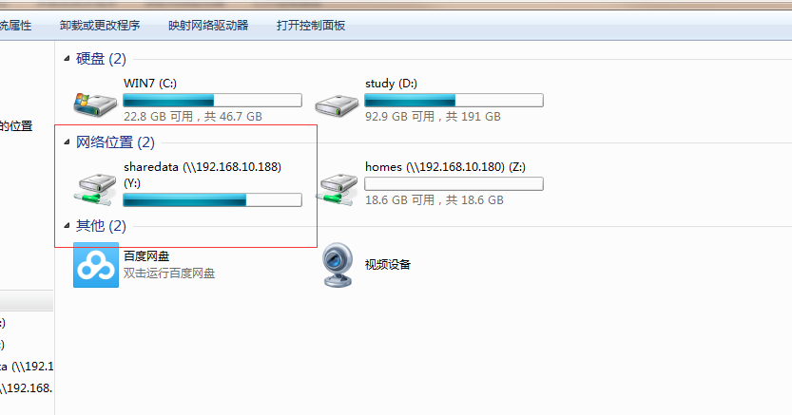Select the WIN7 (C:) drive icon
The width and height of the screenshot is (792, 415).
coord(95,104)
